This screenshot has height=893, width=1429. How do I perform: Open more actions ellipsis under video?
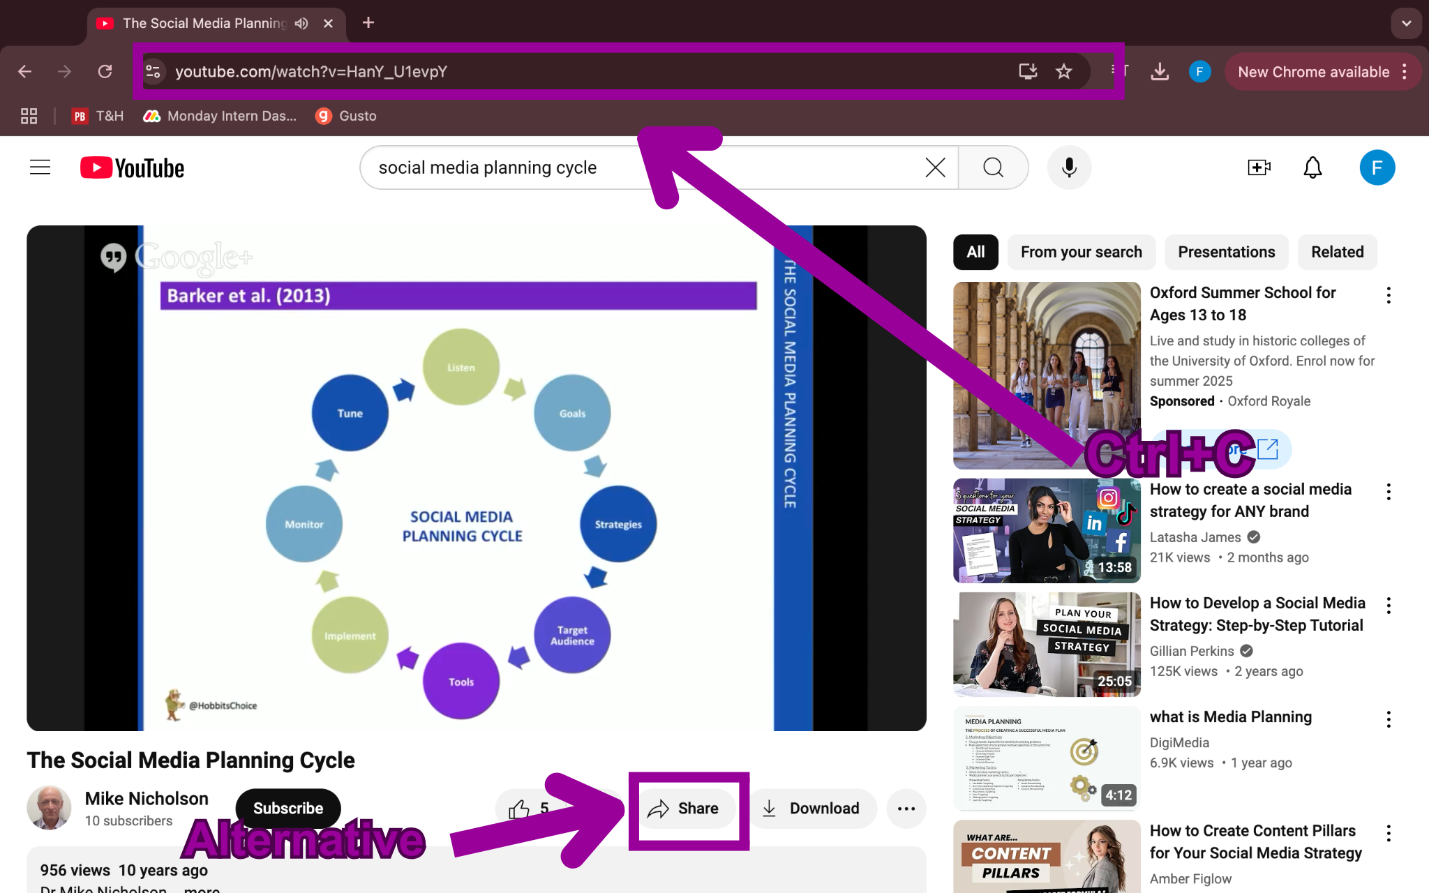pyautogui.click(x=906, y=809)
